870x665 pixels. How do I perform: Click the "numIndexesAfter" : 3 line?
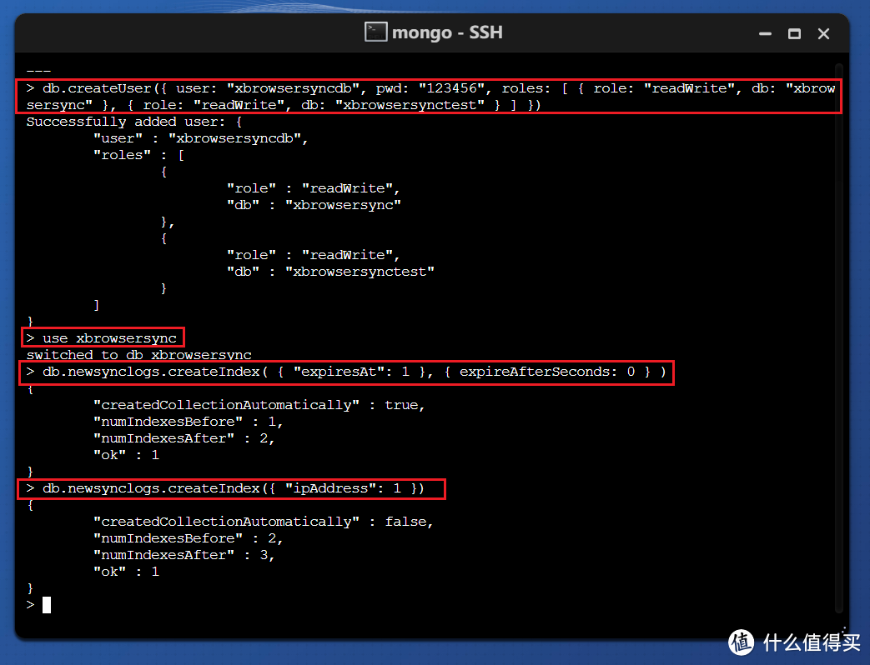(184, 555)
